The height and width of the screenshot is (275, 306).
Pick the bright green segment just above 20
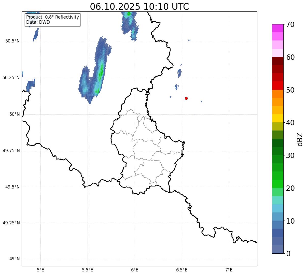pos(277,184)
